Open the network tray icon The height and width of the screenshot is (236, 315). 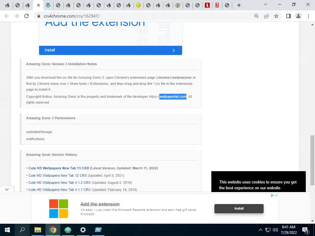(268, 230)
